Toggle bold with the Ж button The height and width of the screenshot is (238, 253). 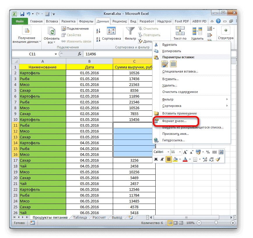pos(155,159)
